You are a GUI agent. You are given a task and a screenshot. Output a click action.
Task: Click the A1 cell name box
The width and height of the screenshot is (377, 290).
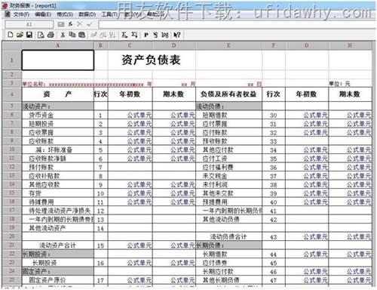29,24
